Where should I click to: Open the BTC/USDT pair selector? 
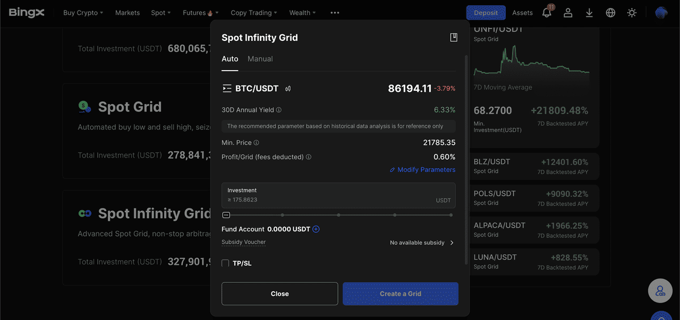click(x=251, y=89)
